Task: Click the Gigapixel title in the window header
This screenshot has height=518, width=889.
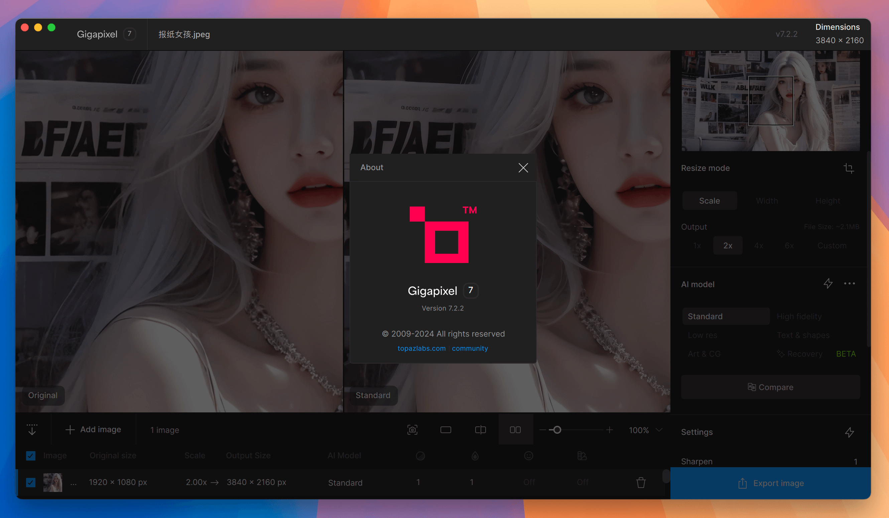Action: click(x=97, y=34)
